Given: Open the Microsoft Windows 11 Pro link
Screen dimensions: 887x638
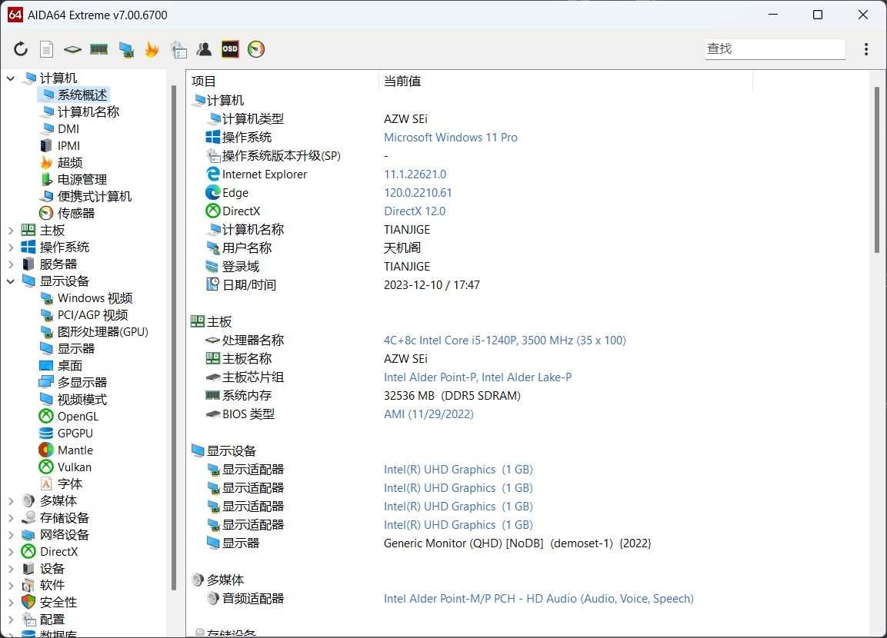Looking at the screenshot, I should click(450, 138).
